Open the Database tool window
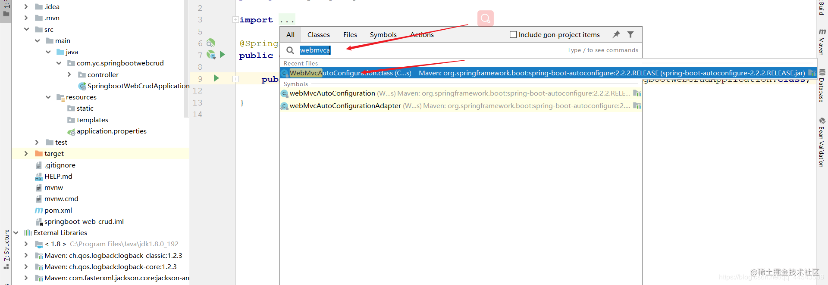828x285 pixels. click(822, 86)
